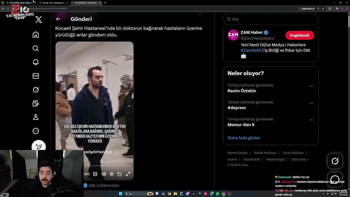Click the Ara search field
This screenshot has height=197, width=350.
click(271, 19)
